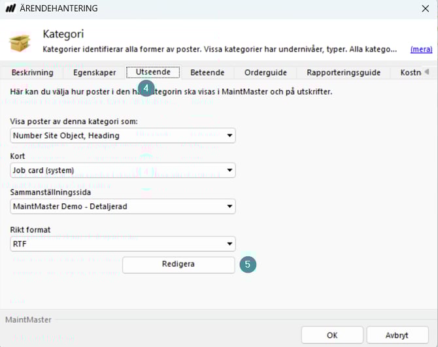Go to the Beteende tab
Screen dimensions: 438x347
207,73
